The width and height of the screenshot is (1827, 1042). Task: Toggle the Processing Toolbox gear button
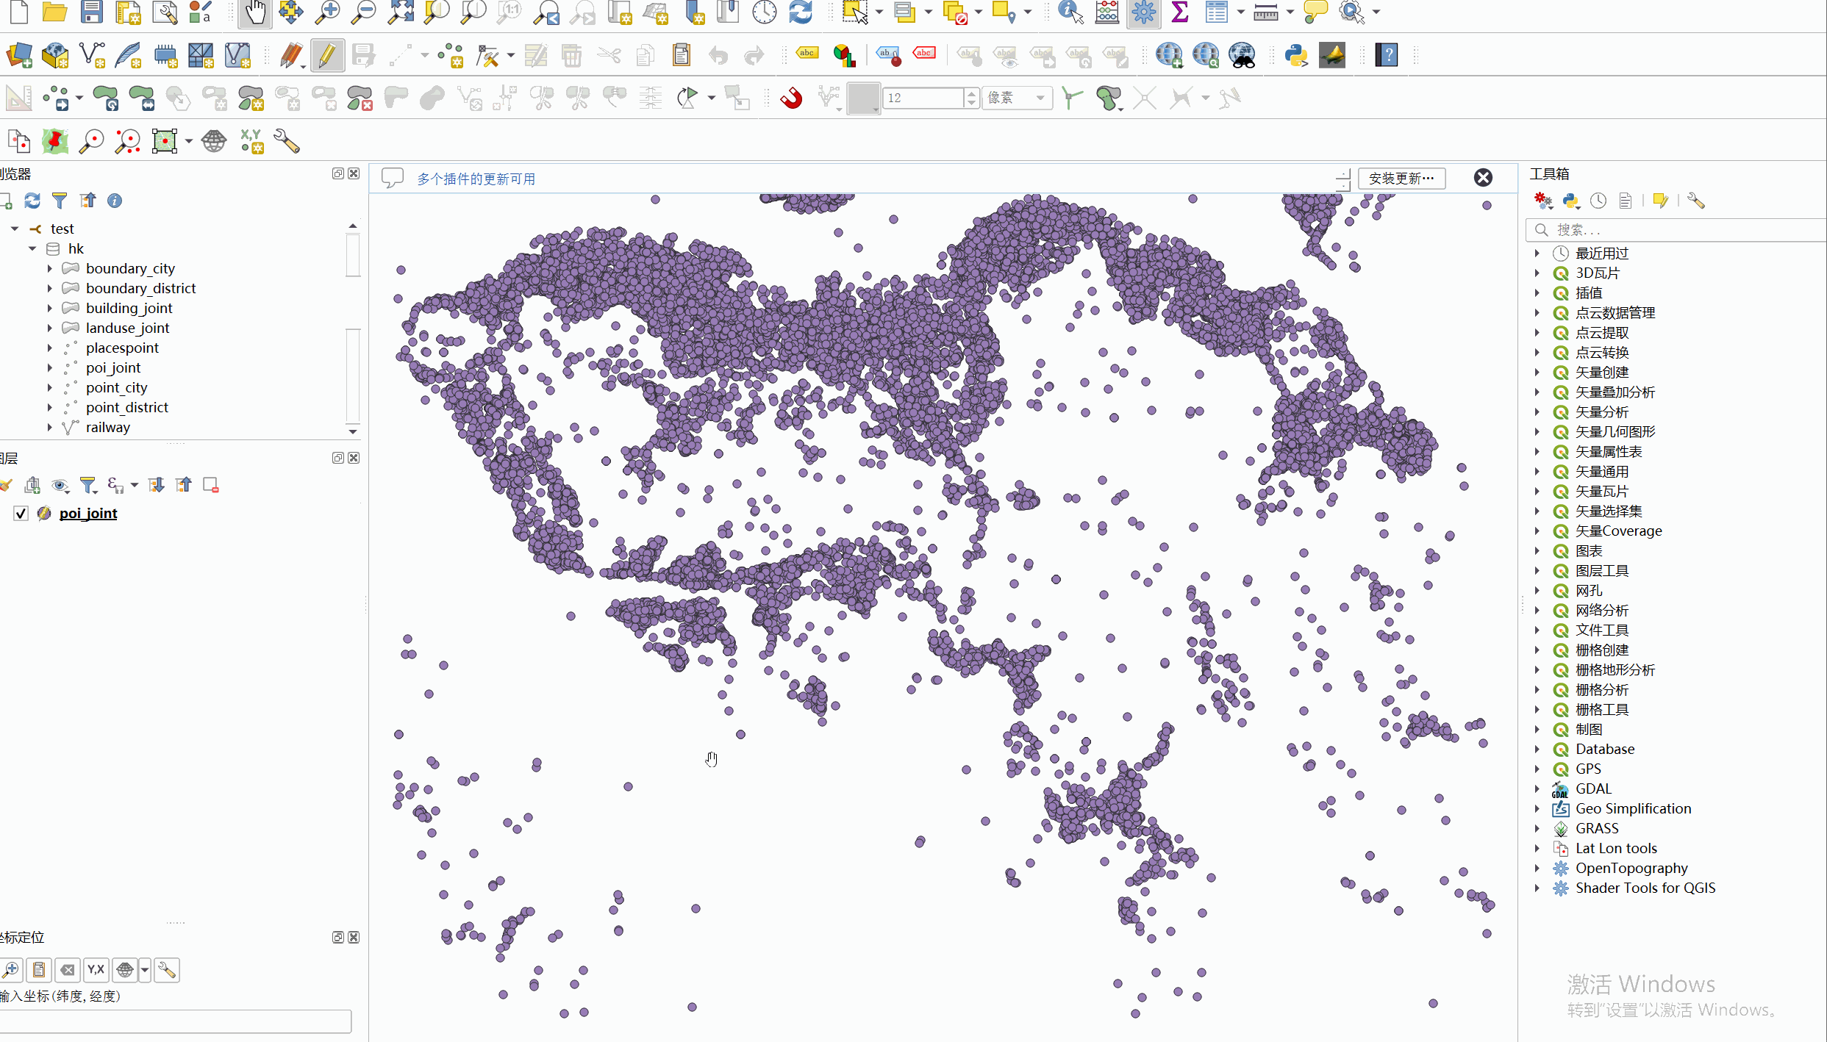point(1143,12)
